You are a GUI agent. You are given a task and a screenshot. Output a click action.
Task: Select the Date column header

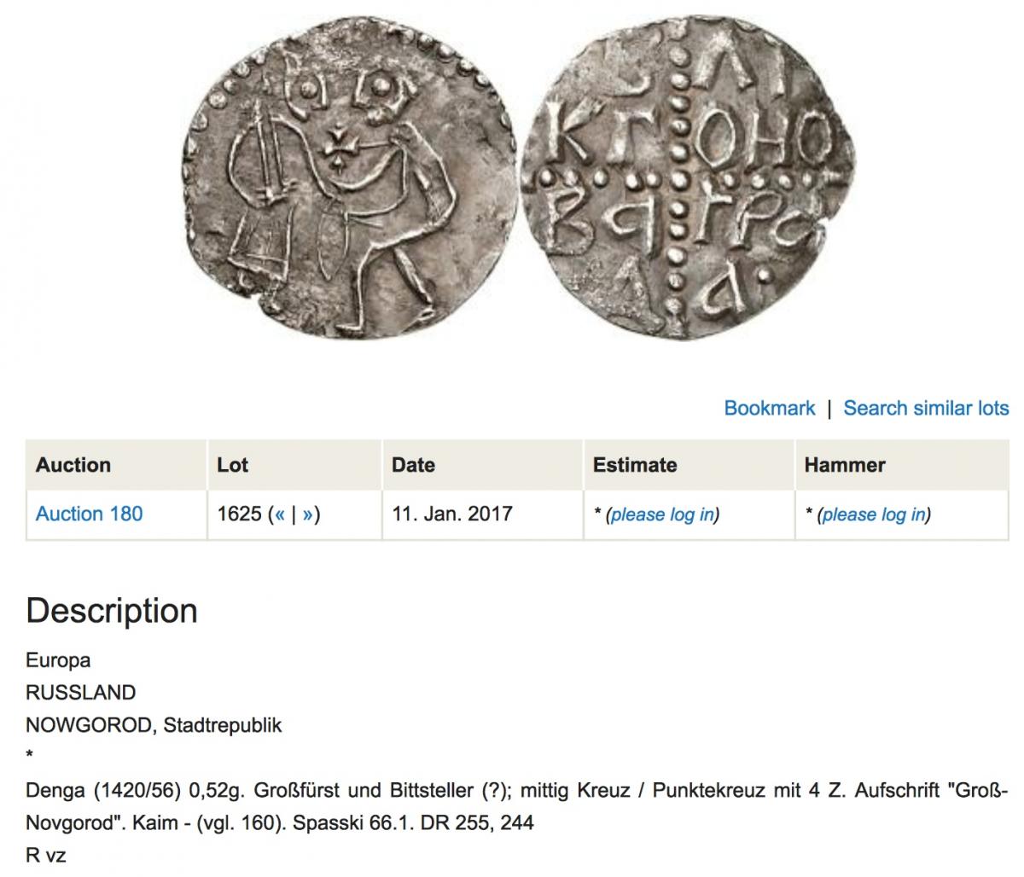[482, 465]
